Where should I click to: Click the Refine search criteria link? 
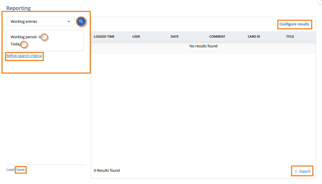[24, 56]
